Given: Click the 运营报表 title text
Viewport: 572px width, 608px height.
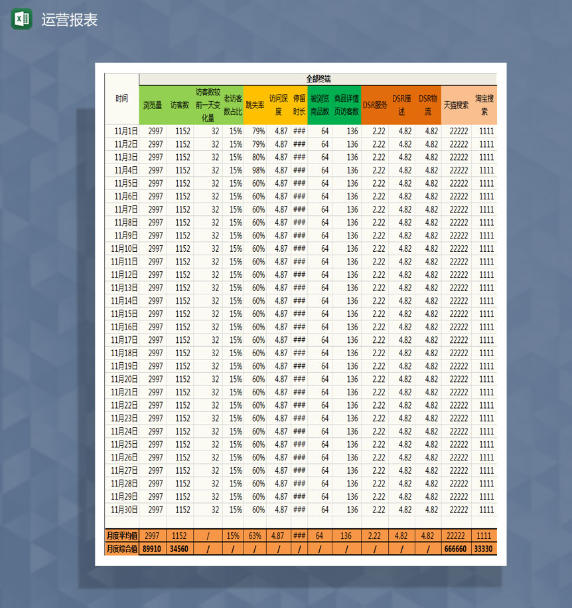Looking at the screenshot, I should coord(70,20).
